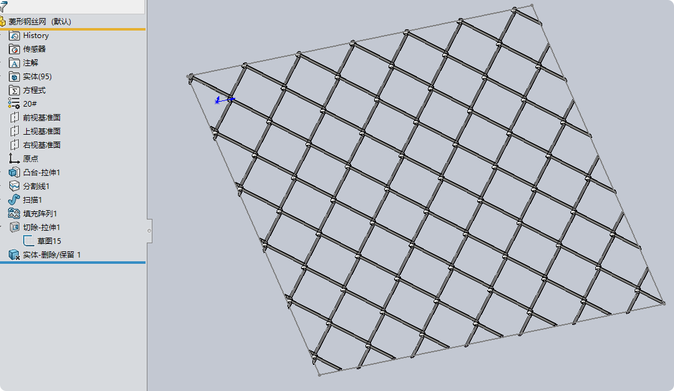Click the 原点 origin icon
The image size is (674, 391).
pos(14,159)
